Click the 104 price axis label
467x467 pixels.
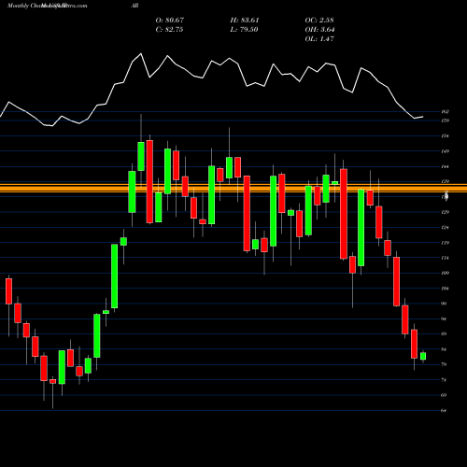click(445, 289)
